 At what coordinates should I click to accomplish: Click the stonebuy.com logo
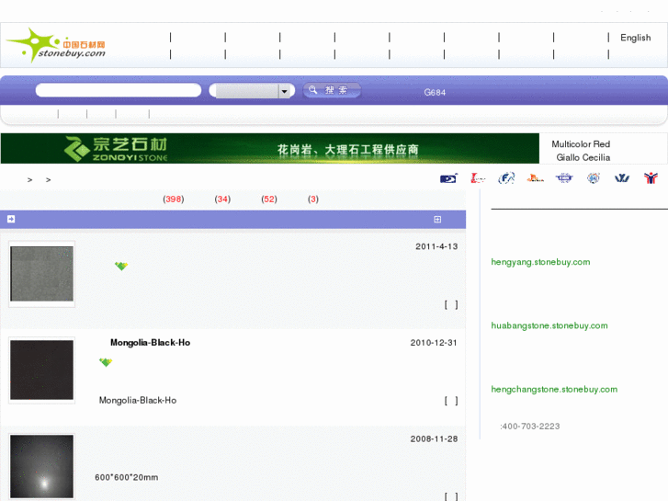click(x=55, y=45)
